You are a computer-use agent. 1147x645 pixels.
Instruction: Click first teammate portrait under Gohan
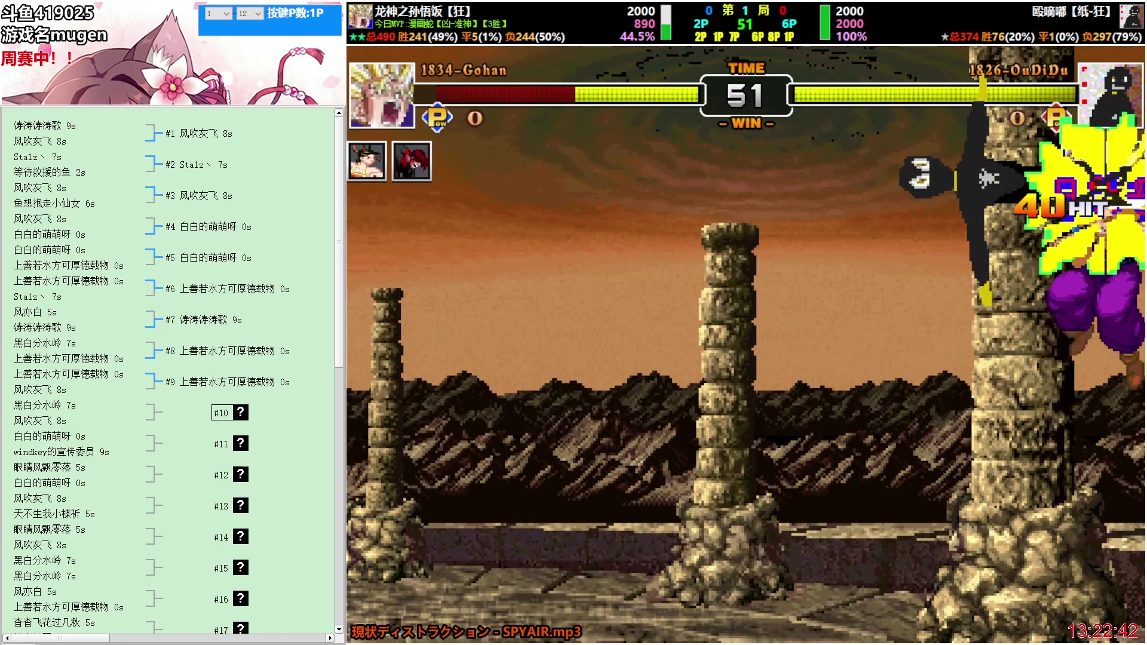coord(367,161)
